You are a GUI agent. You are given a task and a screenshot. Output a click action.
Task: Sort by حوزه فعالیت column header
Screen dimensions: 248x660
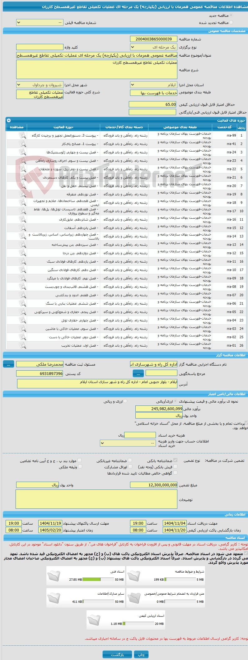63,127
